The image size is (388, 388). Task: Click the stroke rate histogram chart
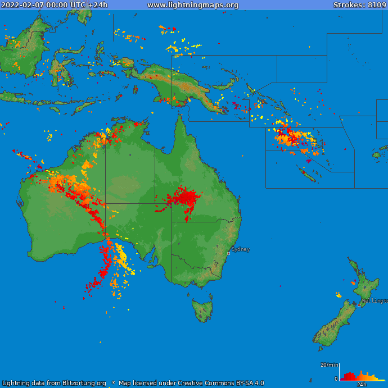(x=363, y=373)
